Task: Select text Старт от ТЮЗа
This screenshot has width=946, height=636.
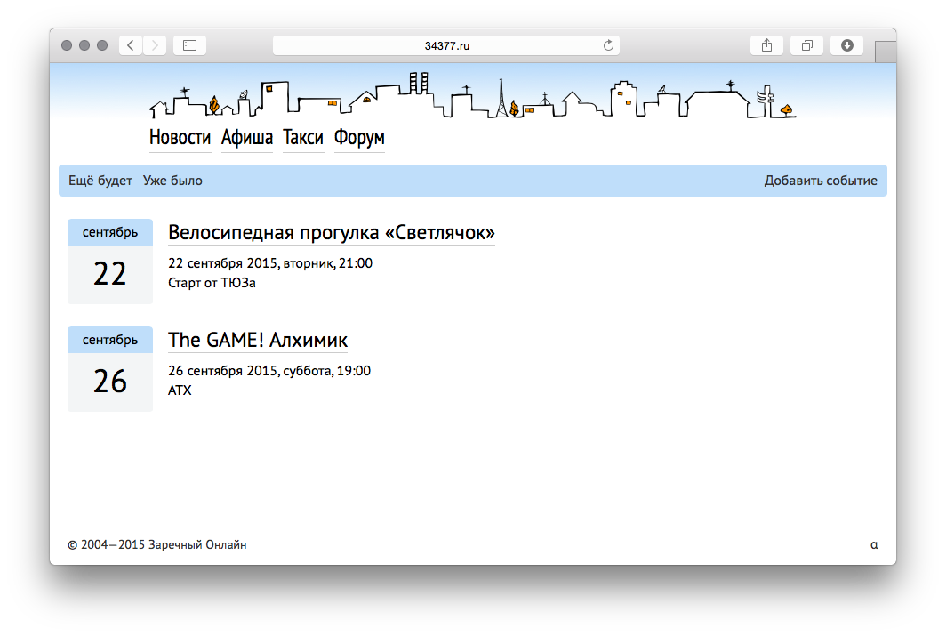Action: coord(212,282)
